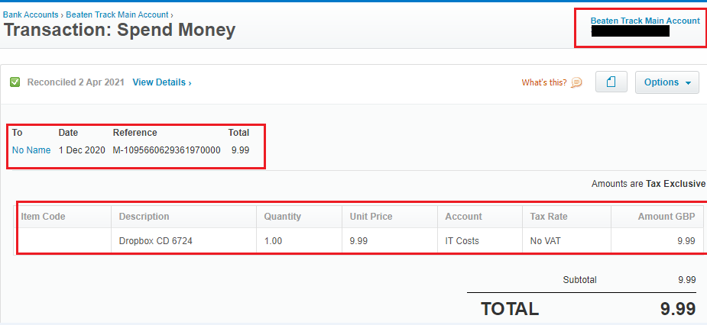The height and width of the screenshot is (325, 707).
Task: Click the Item Code column header
Action: [x=43, y=217]
